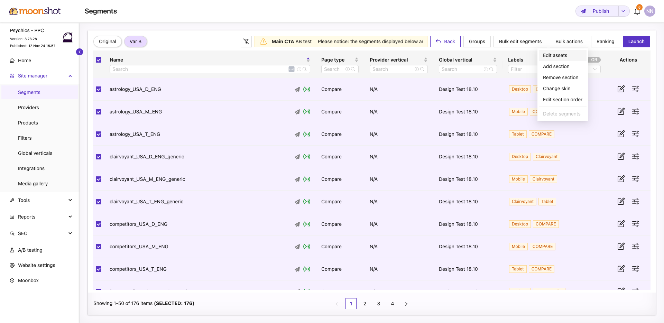This screenshot has width=664, height=323.
Task: Click the Publish button
Action: pyautogui.click(x=597, y=11)
